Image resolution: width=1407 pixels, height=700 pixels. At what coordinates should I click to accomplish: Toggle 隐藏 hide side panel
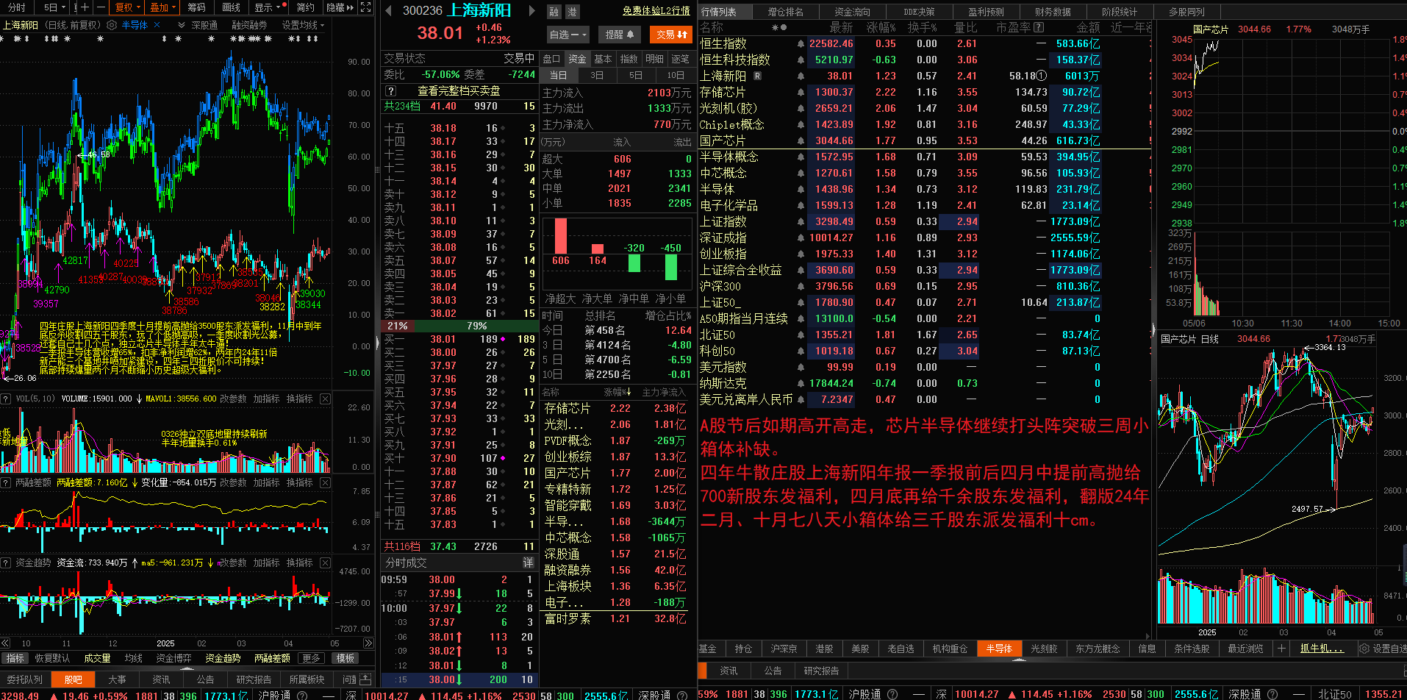click(340, 7)
